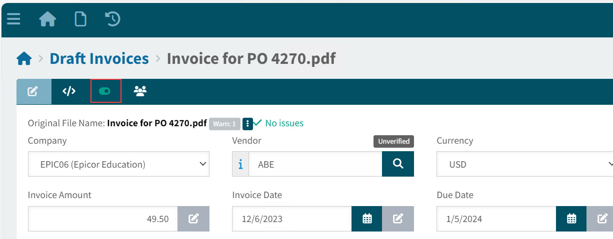Open the users group tab
The height and width of the screenshot is (239, 613).
tap(140, 91)
